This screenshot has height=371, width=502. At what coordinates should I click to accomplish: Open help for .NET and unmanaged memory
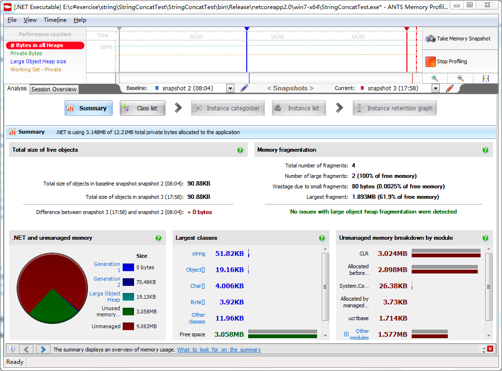coord(158,238)
